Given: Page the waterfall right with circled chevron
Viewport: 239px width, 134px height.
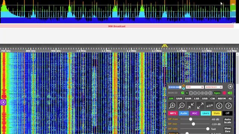Looking at the screenshot, I should [x=229, y=106].
